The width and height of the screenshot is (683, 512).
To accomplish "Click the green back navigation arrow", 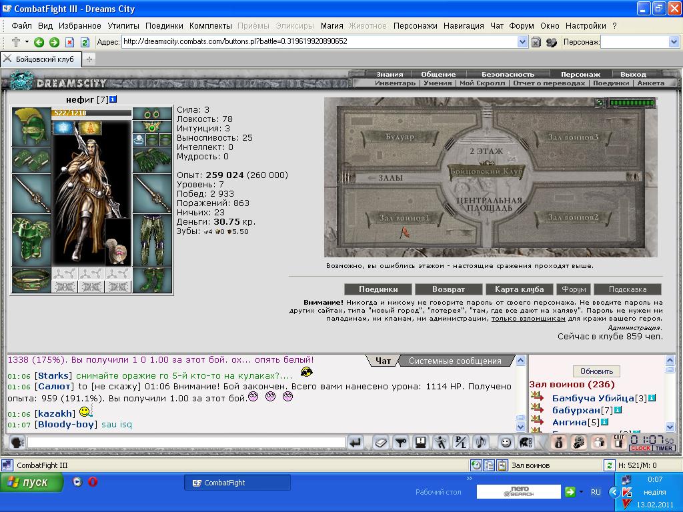I will click(39, 42).
